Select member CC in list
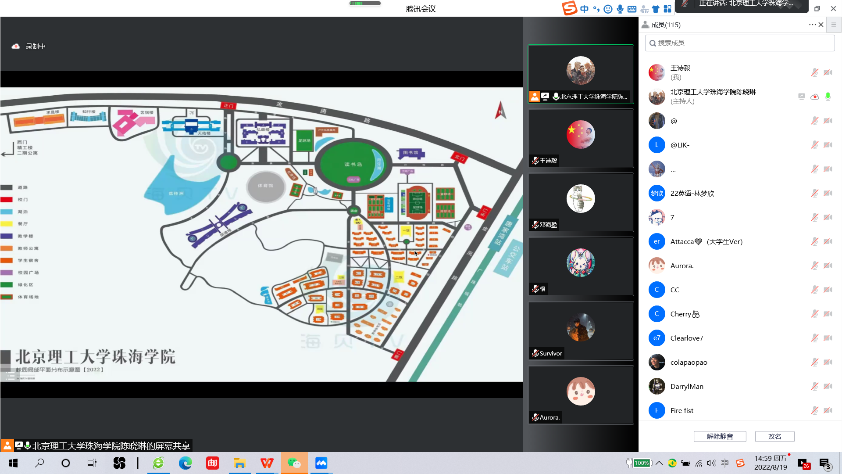The width and height of the screenshot is (842, 474). 739,290
